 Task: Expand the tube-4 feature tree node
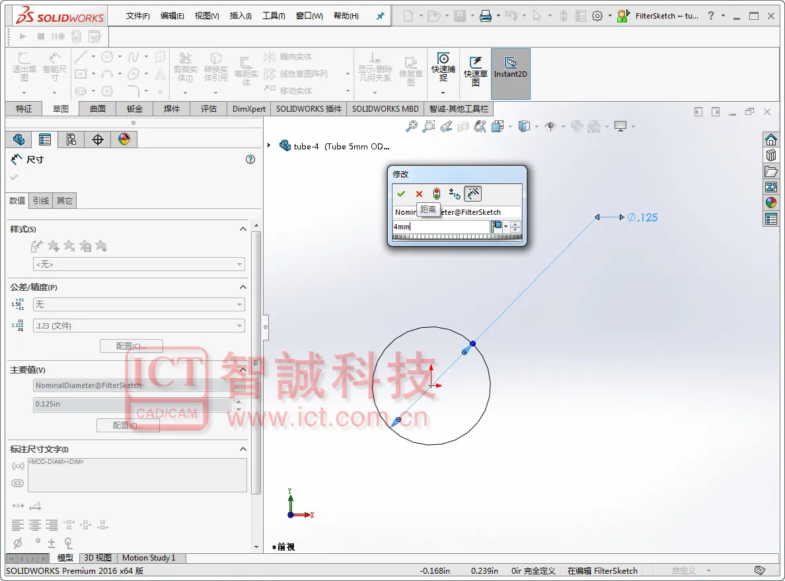pyautogui.click(x=269, y=146)
